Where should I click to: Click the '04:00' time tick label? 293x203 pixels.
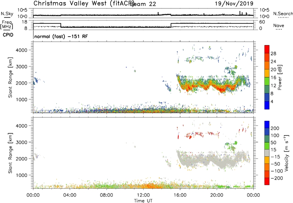70,195
